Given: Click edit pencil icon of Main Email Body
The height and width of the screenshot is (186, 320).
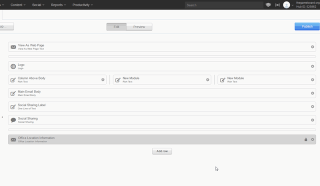Looking at the screenshot, I should tap(13, 93).
